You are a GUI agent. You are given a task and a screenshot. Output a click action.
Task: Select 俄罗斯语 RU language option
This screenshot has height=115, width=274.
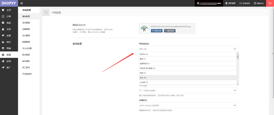188,64
